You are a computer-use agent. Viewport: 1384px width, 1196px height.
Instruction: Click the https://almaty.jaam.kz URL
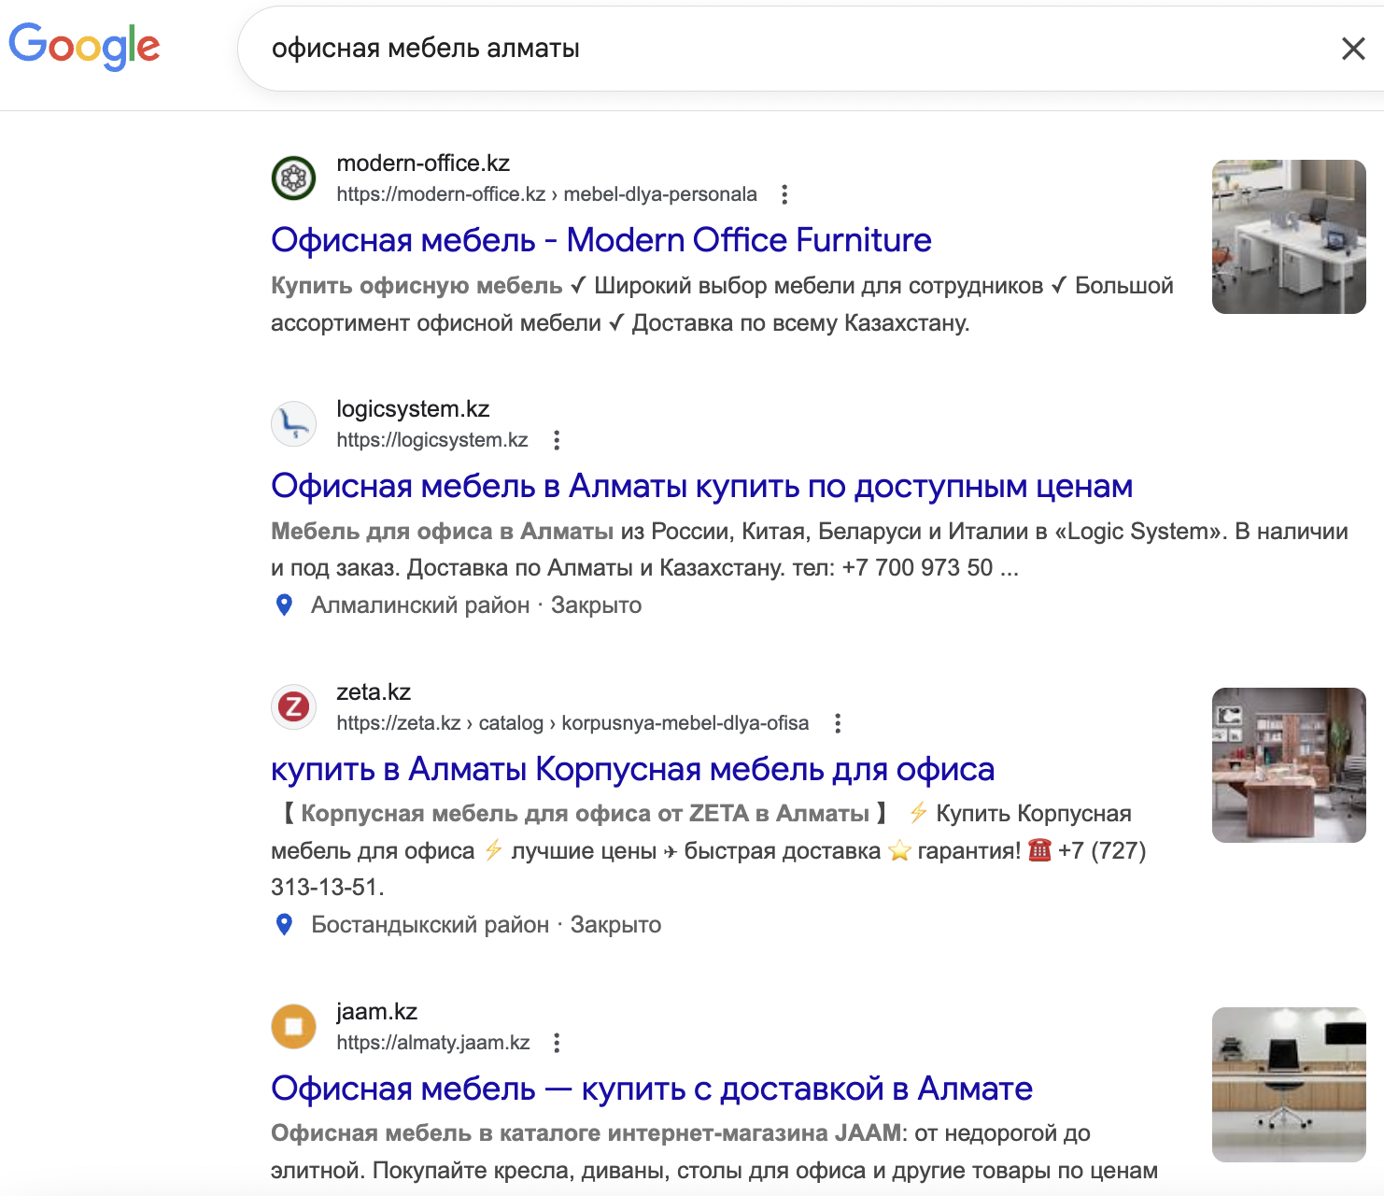tap(433, 1043)
